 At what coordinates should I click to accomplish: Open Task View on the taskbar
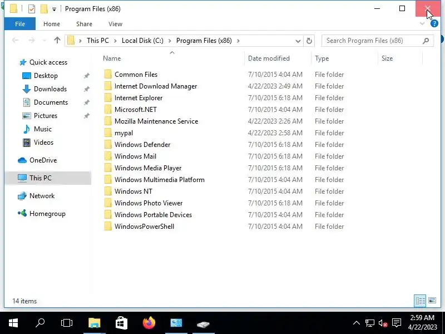point(67,323)
